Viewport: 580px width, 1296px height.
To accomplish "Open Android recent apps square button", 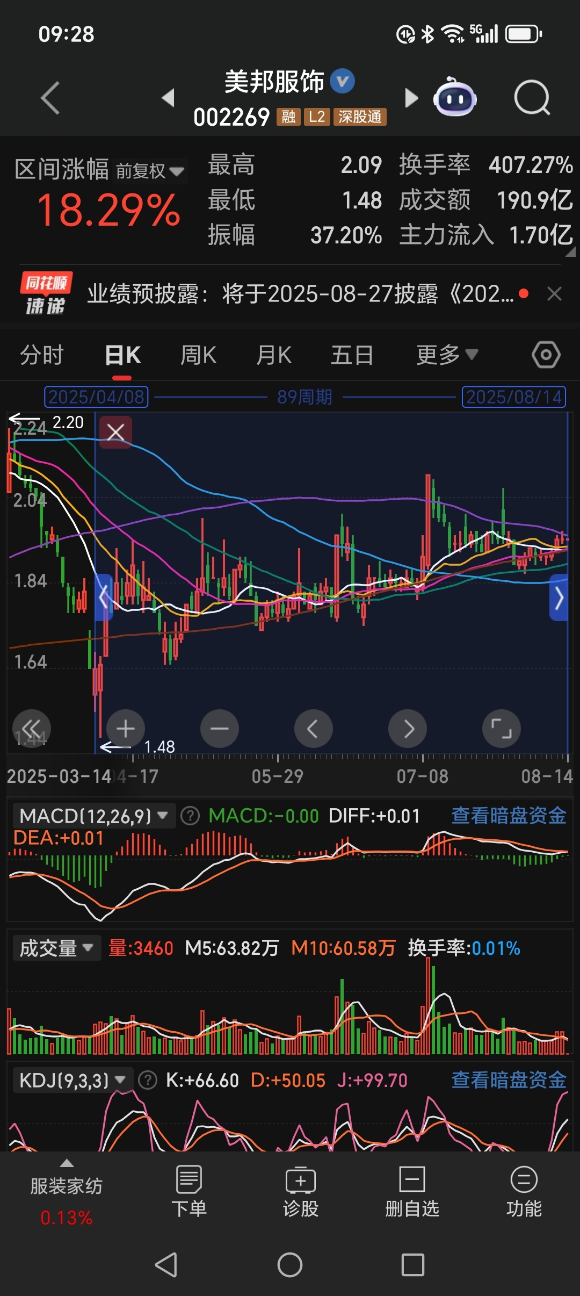I will click(x=413, y=1265).
